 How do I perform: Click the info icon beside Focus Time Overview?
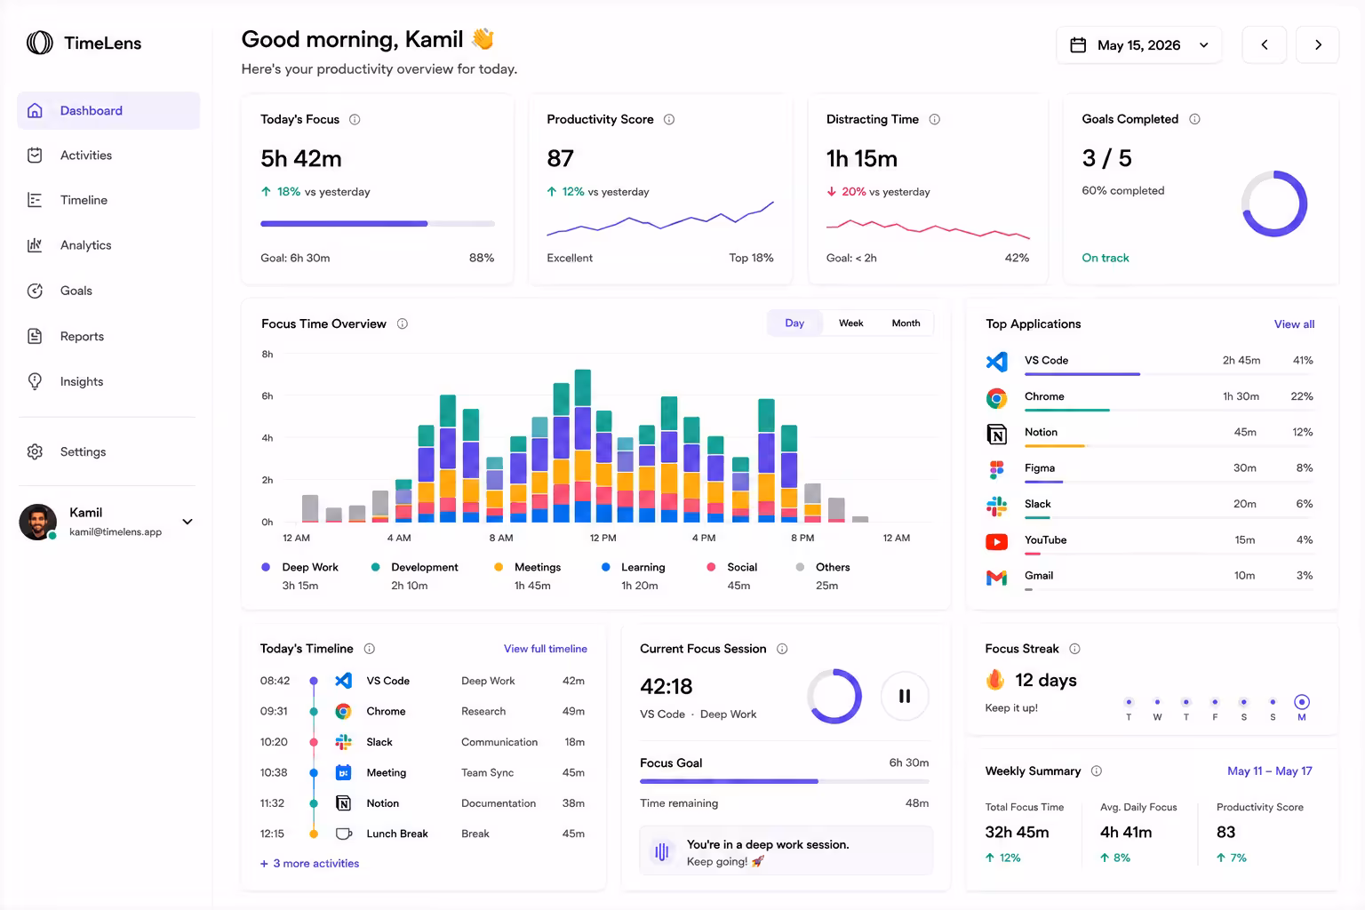coord(402,323)
